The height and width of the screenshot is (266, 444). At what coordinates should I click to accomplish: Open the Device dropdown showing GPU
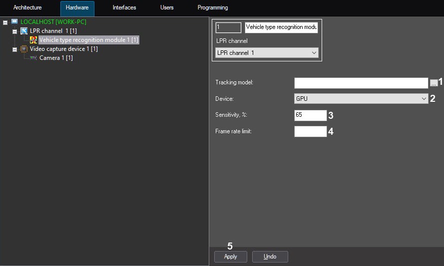361,99
